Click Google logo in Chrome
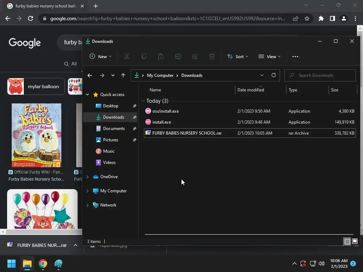Screen dimensions: 363x272 (x=25, y=42)
